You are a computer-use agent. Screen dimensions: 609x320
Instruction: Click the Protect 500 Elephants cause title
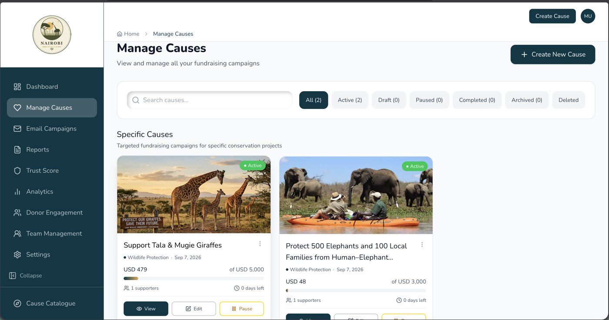point(346,251)
